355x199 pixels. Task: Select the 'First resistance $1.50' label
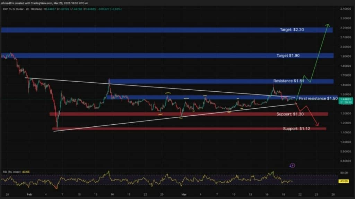click(x=318, y=99)
